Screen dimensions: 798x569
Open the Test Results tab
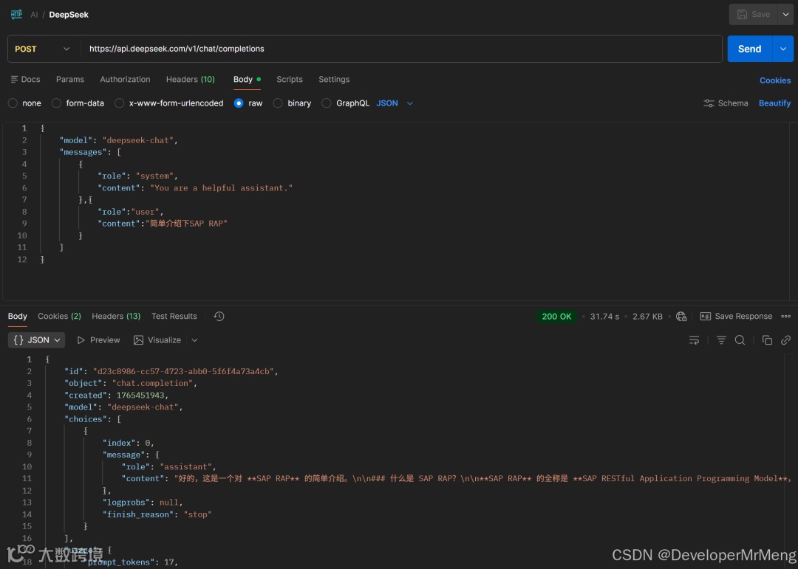tap(174, 317)
